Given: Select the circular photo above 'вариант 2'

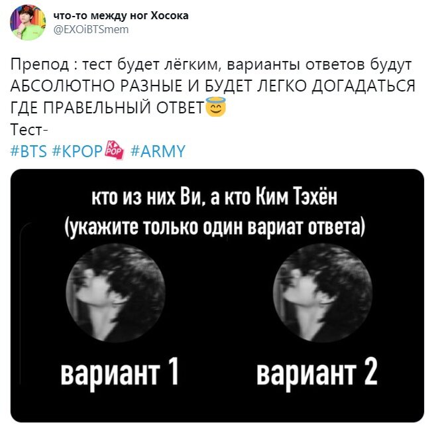Looking at the screenshot, I should click(x=323, y=292).
